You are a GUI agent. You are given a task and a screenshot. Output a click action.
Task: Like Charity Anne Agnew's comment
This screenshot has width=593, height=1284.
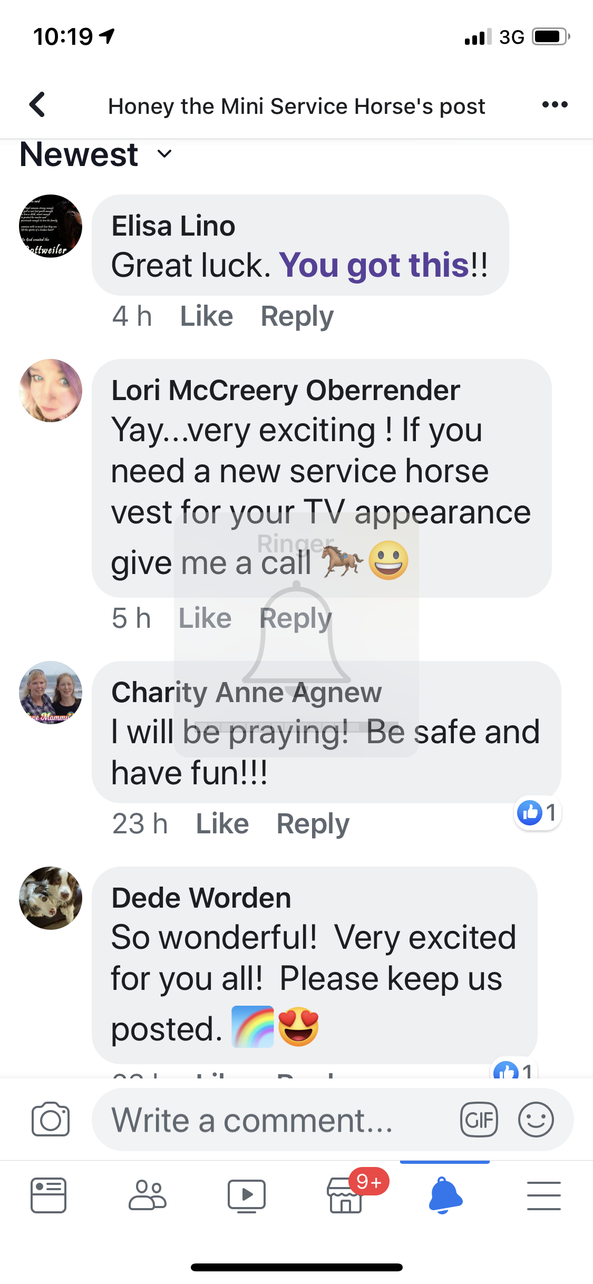tap(222, 824)
